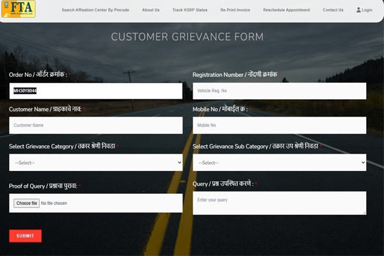Viewport: 384px width, 256px height.
Task: Select the Mobile No input box
Action: [x=279, y=125]
